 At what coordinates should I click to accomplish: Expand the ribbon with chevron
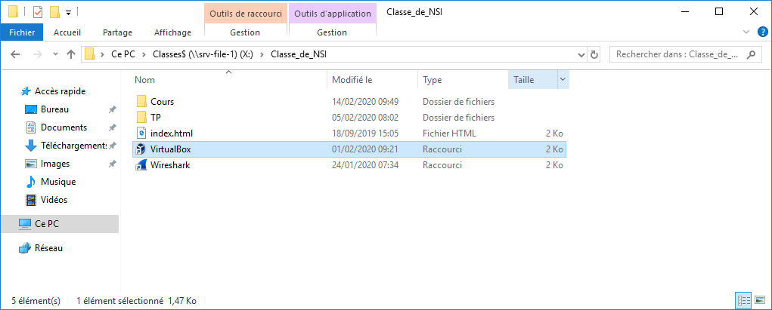point(746,32)
